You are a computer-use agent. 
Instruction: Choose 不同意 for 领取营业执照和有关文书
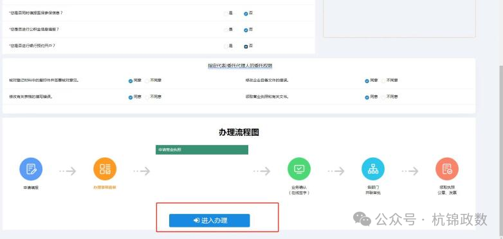(x=383, y=97)
